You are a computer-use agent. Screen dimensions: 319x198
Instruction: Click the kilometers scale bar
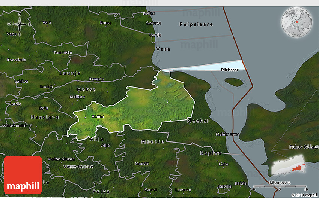tap(280, 185)
